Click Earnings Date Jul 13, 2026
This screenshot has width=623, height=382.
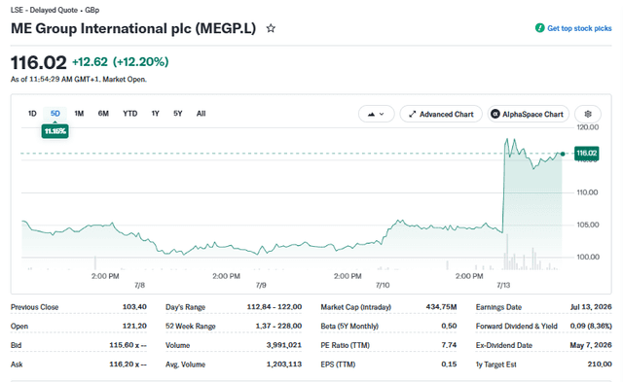coord(591,307)
